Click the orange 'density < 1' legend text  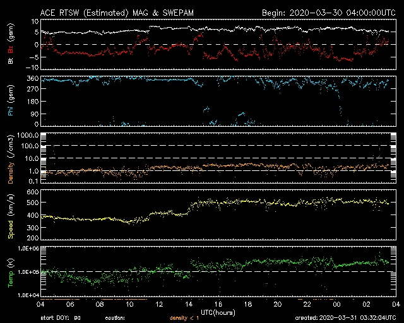[x=184, y=317]
